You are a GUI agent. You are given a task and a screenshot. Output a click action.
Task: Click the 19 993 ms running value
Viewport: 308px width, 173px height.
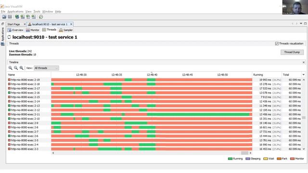(x=265, y=80)
